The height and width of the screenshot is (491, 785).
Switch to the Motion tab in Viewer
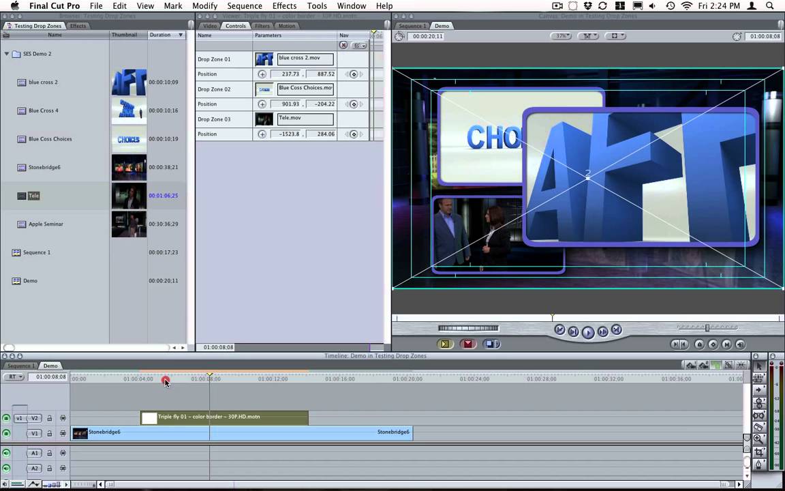(287, 26)
